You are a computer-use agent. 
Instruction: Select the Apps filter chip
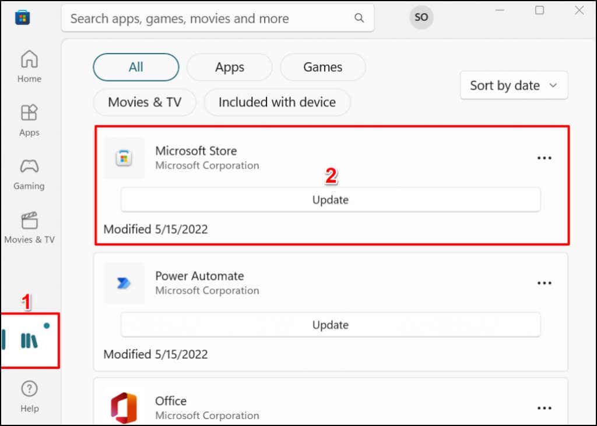[x=229, y=67]
